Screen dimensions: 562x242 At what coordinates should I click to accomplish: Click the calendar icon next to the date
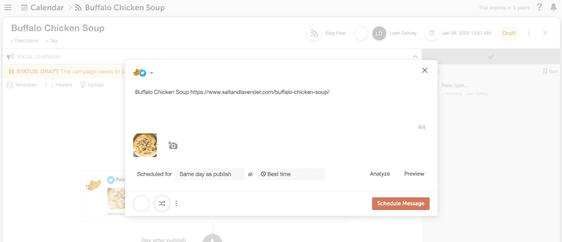(432, 33)
